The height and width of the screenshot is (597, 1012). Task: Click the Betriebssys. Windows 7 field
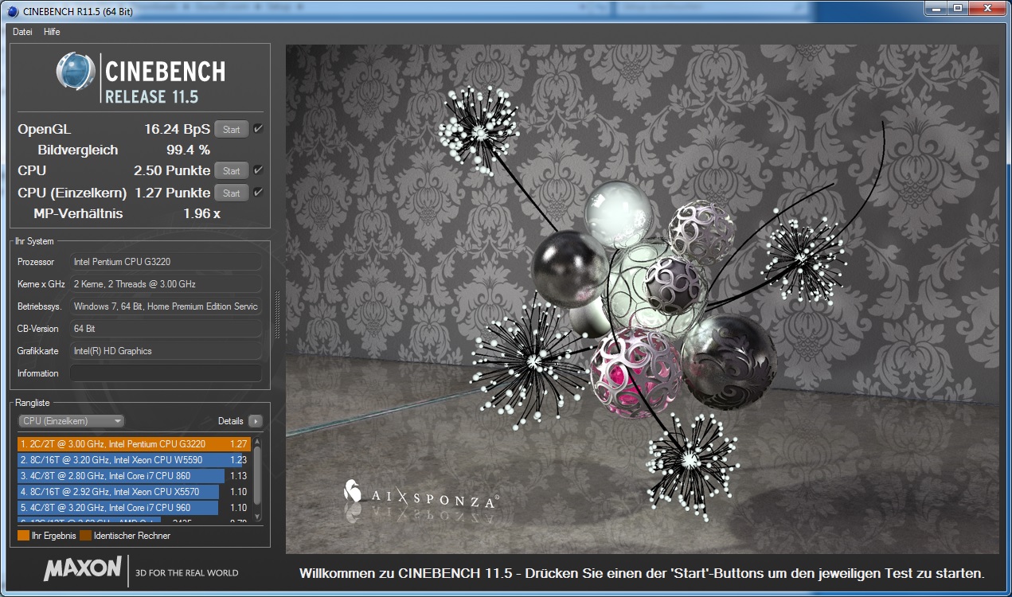166,306
